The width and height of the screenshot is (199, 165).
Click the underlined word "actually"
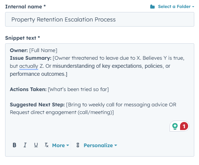click(29, 66)
